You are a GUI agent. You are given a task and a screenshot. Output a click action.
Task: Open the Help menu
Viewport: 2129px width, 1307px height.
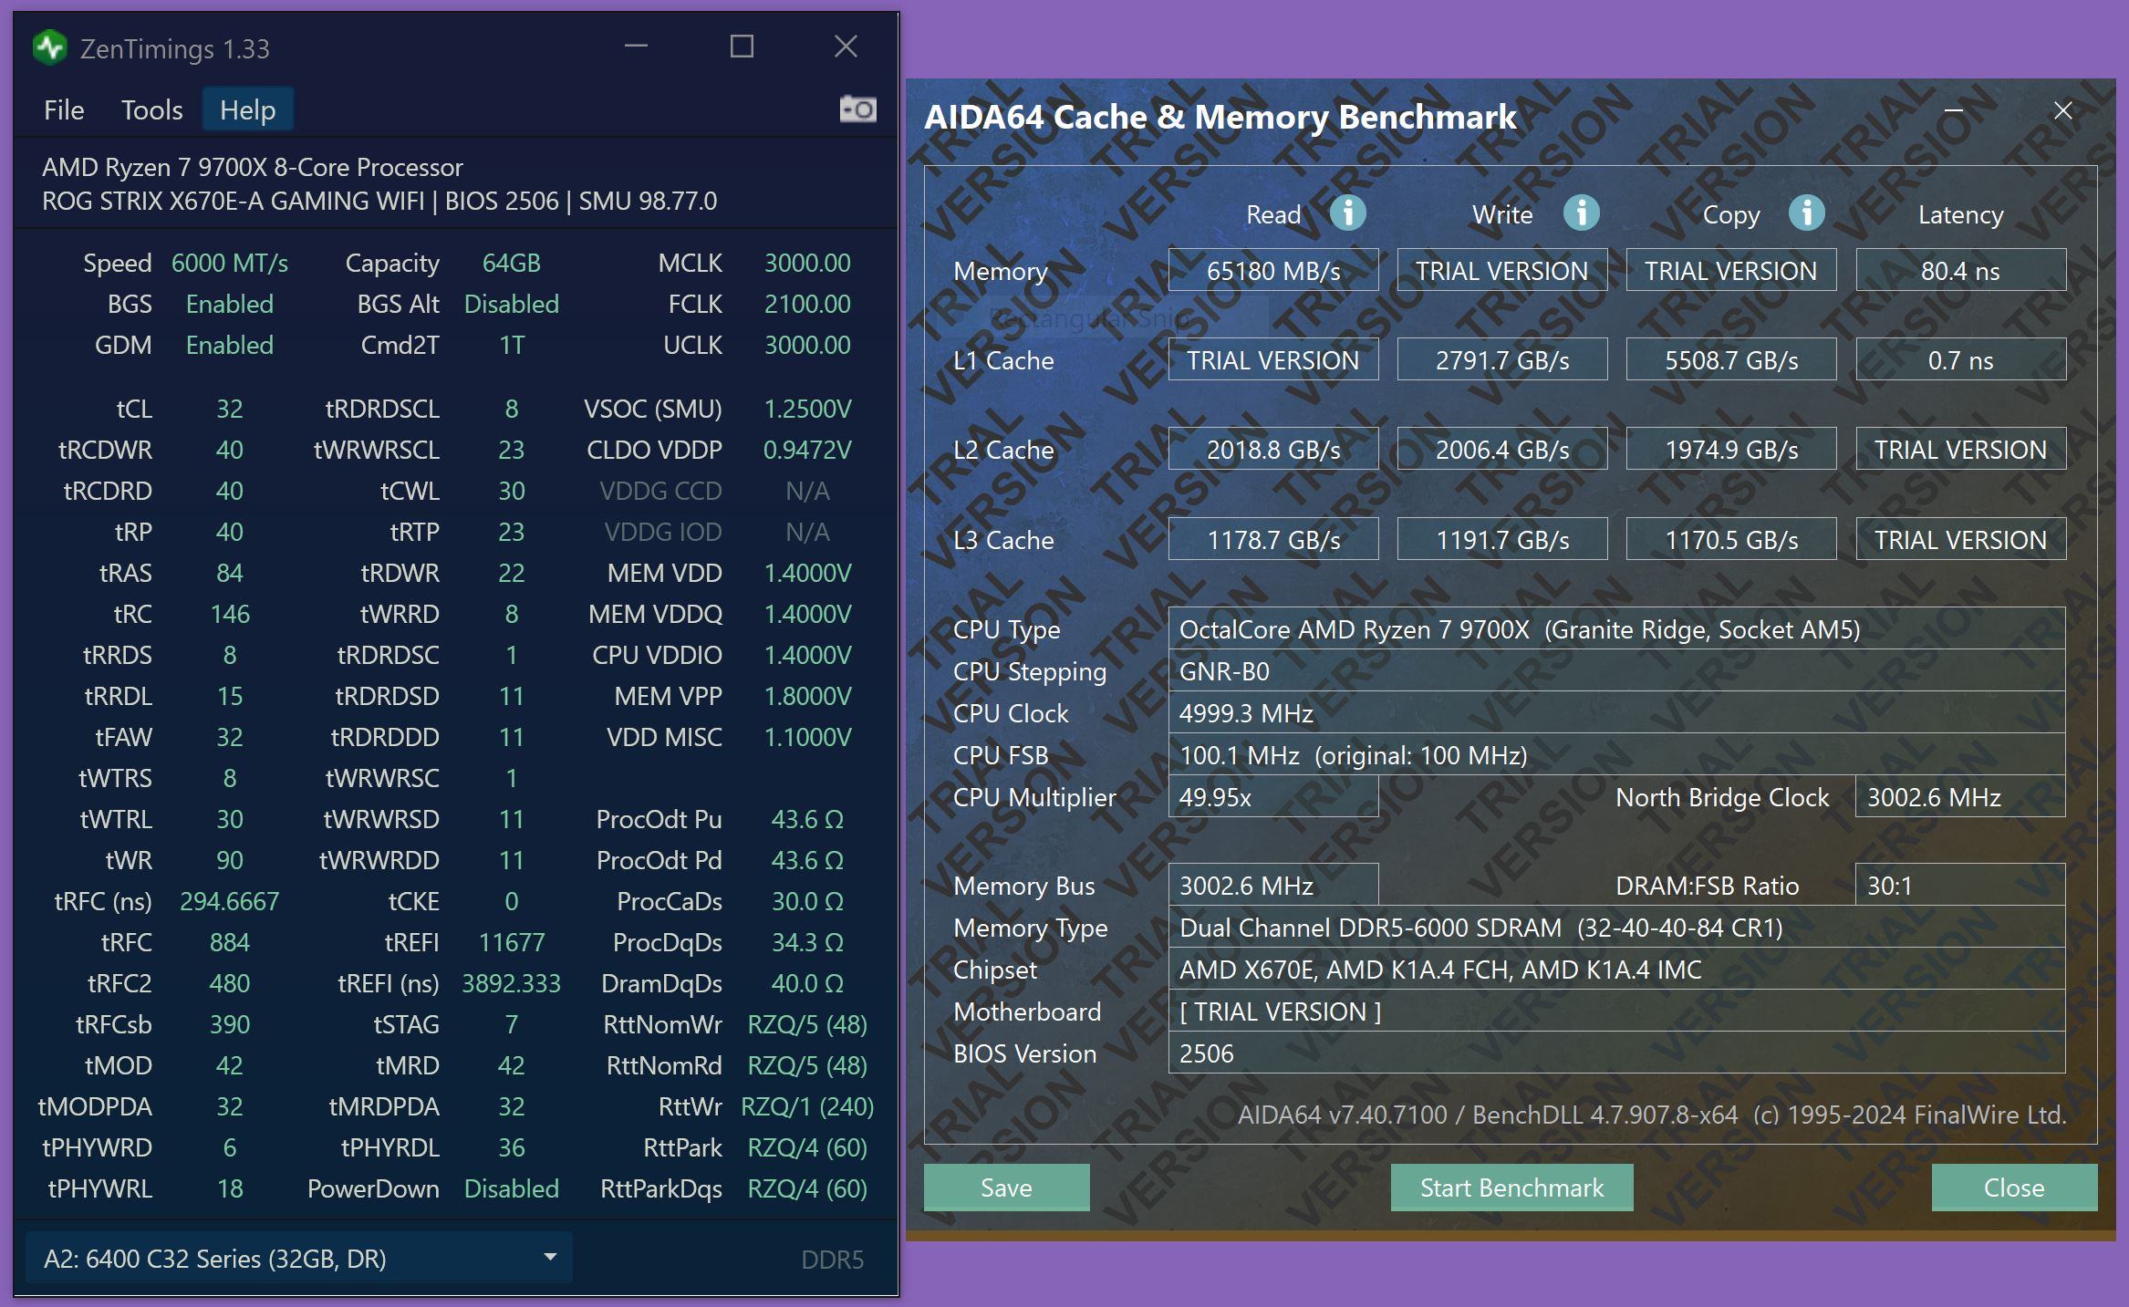click(247, 110)
